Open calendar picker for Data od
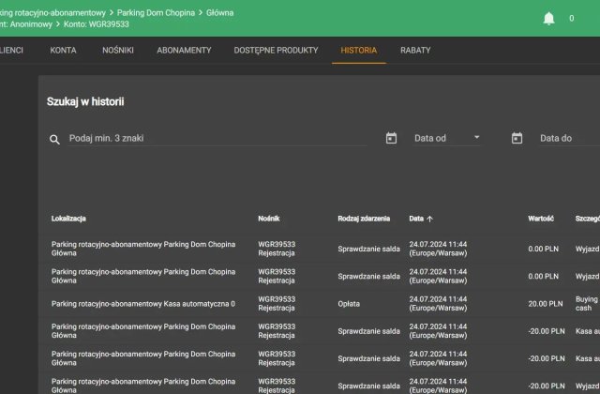 [391, 138]
